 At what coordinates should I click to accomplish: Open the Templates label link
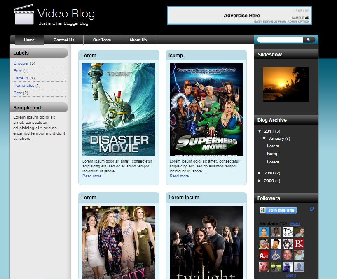24,86
